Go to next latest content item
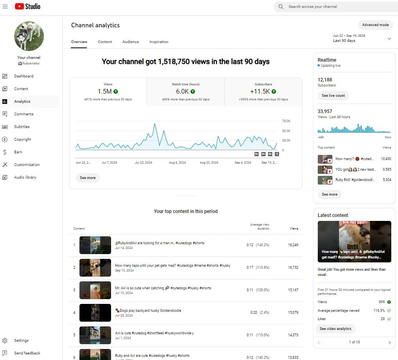 coord(390,343)
